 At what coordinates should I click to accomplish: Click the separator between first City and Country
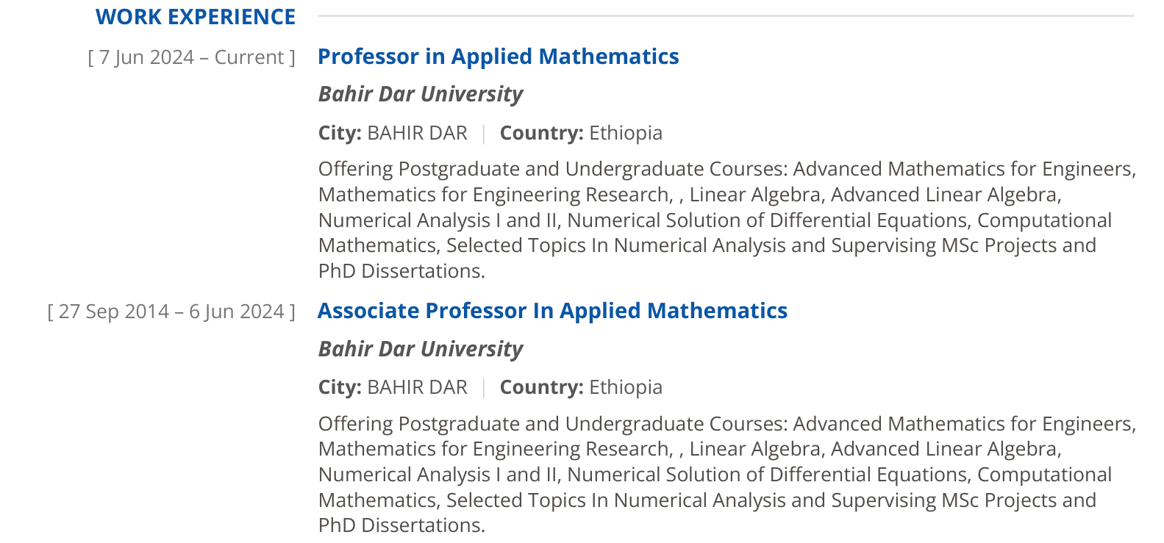[x=484, y=134]
